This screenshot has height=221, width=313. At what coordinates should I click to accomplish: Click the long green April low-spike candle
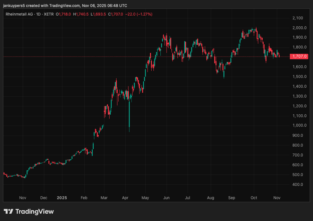tap(129, 114)
